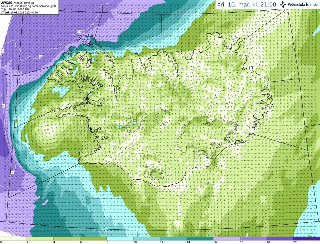320x244 pixels.
Task: Click the legend scale value 20
Action: coord(268,242)
